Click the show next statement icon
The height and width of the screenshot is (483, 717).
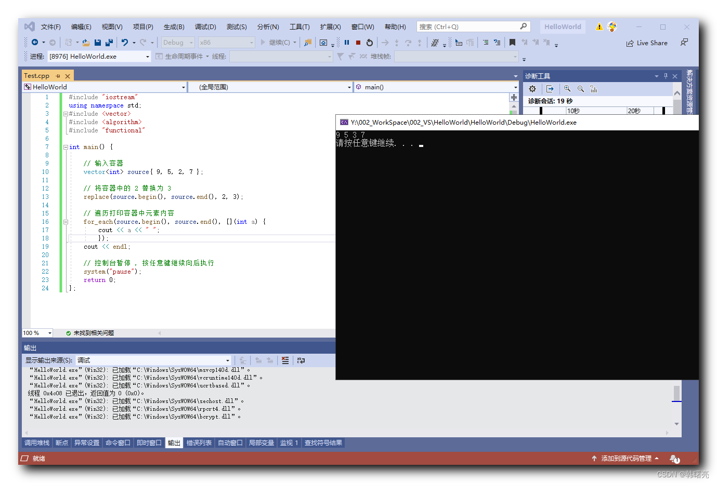(385, 43)
